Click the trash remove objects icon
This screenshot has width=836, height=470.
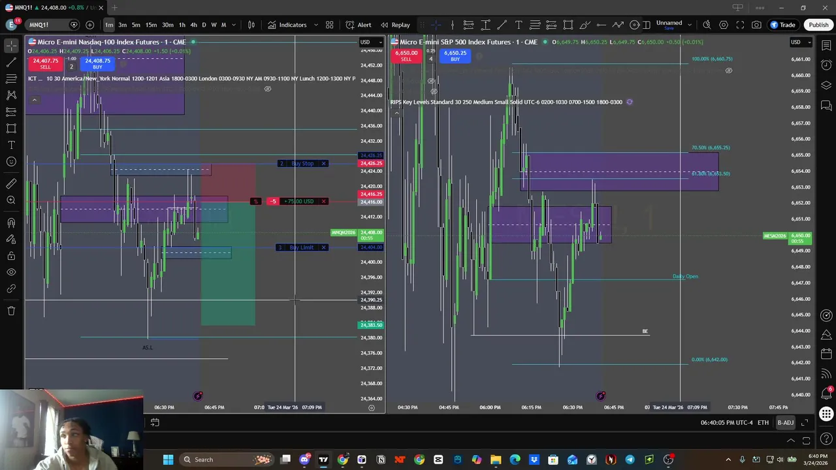(x=11, y=311)
